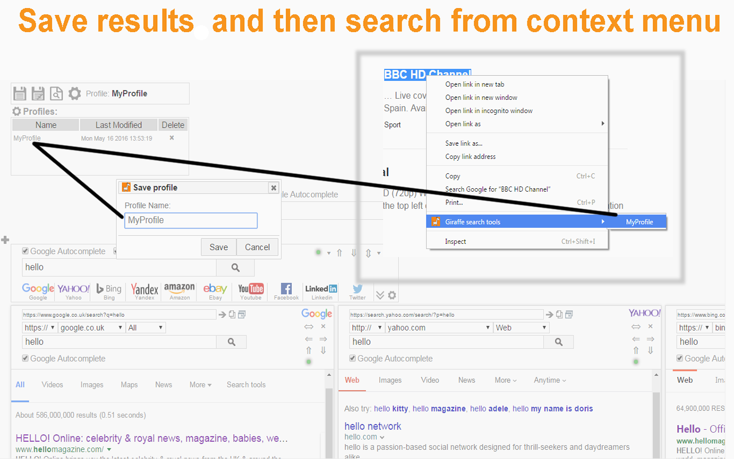
Task: Open Google Search tools link
Action: coord(246,385)
